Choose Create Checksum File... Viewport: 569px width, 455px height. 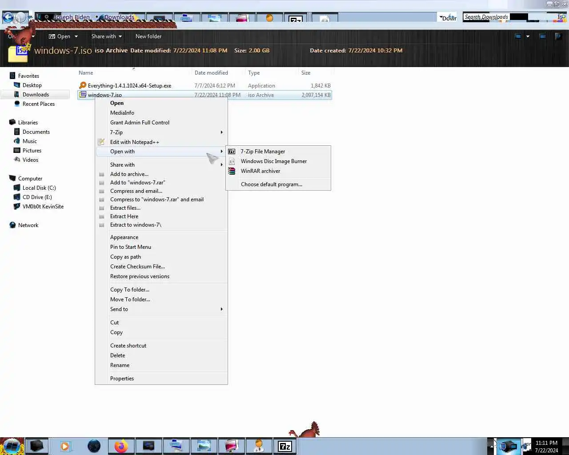[137, 267]
